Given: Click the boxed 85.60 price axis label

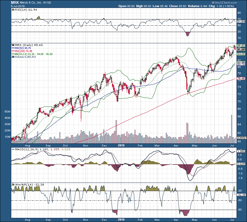Looking at the screenshot, I should click(241, 50).
